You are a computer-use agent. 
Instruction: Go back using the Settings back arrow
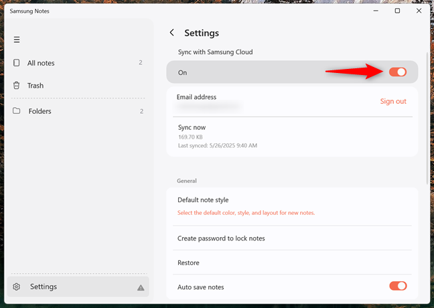coord(172,33)
